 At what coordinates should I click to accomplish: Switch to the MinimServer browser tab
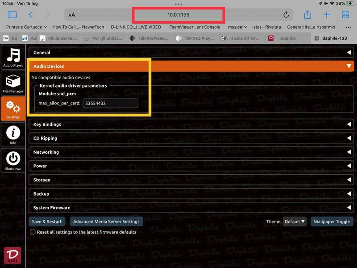[x=60, y=38]
